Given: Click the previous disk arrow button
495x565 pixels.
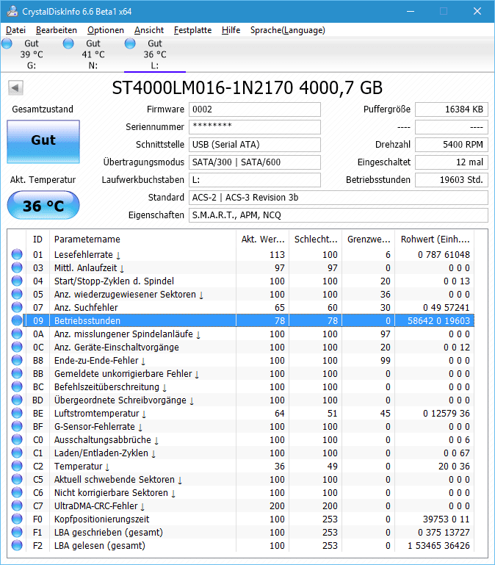Looking at the screenshot, I should [x=15, y=87].
